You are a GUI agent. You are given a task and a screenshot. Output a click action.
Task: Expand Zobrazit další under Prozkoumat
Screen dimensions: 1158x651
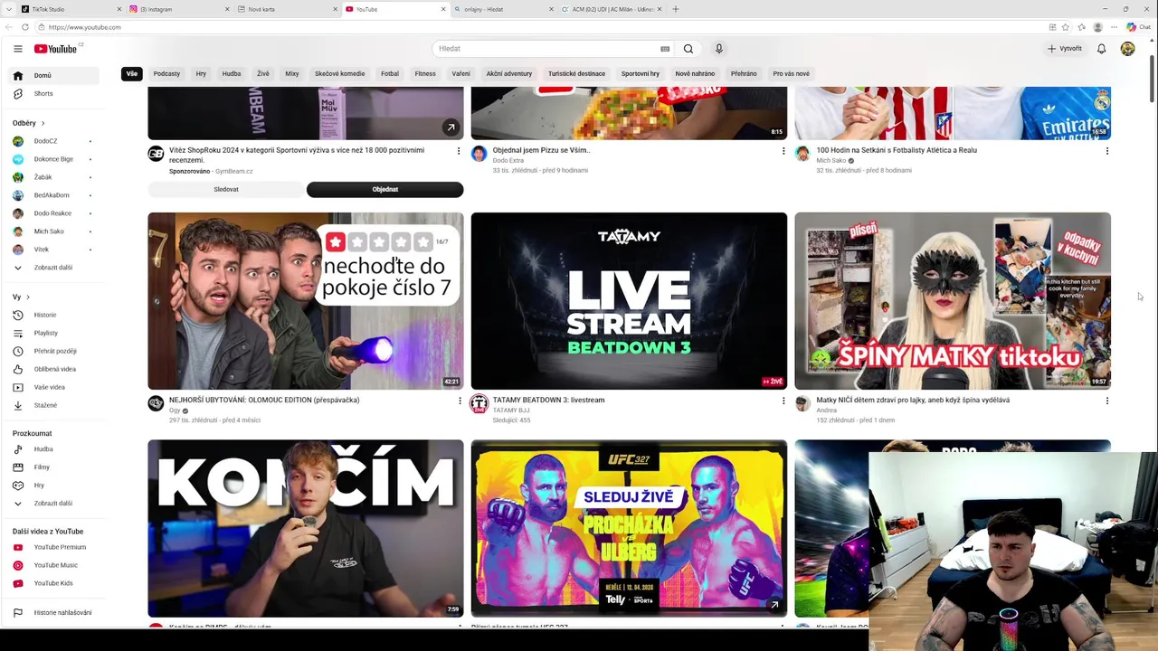[54, 504]
